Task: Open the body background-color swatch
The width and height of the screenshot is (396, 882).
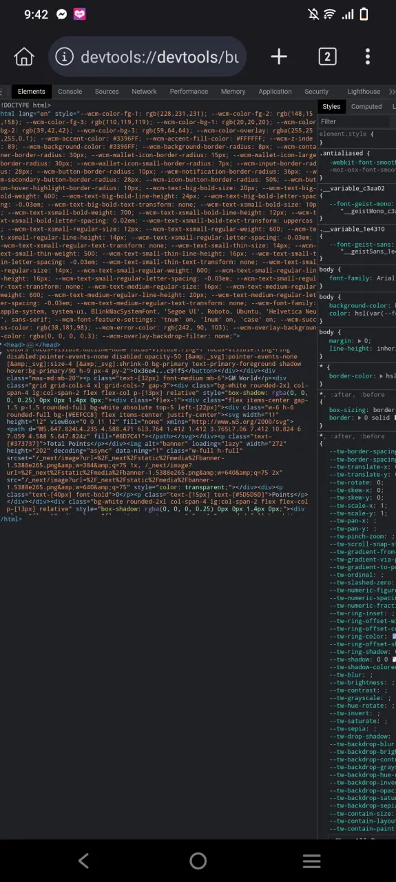Action: (394, 305)
